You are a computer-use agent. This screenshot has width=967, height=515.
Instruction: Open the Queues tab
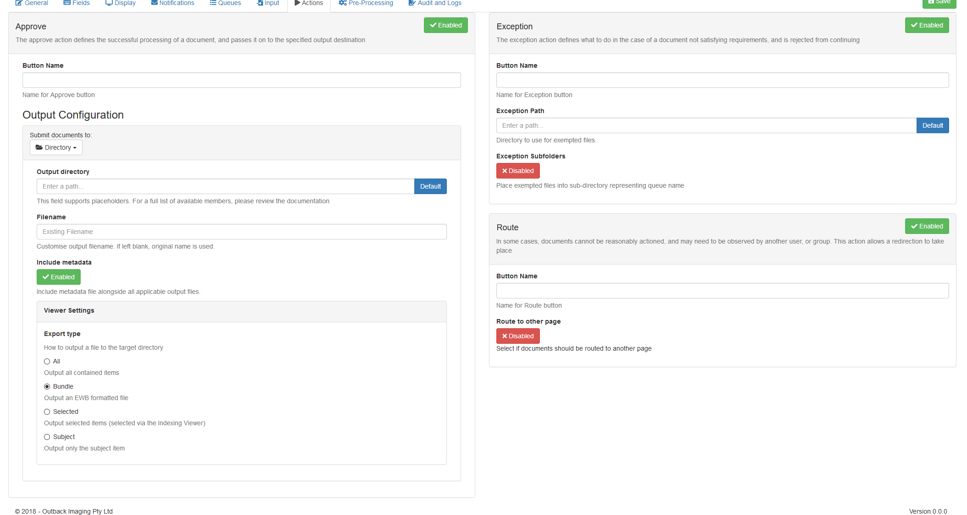[225, 3]
